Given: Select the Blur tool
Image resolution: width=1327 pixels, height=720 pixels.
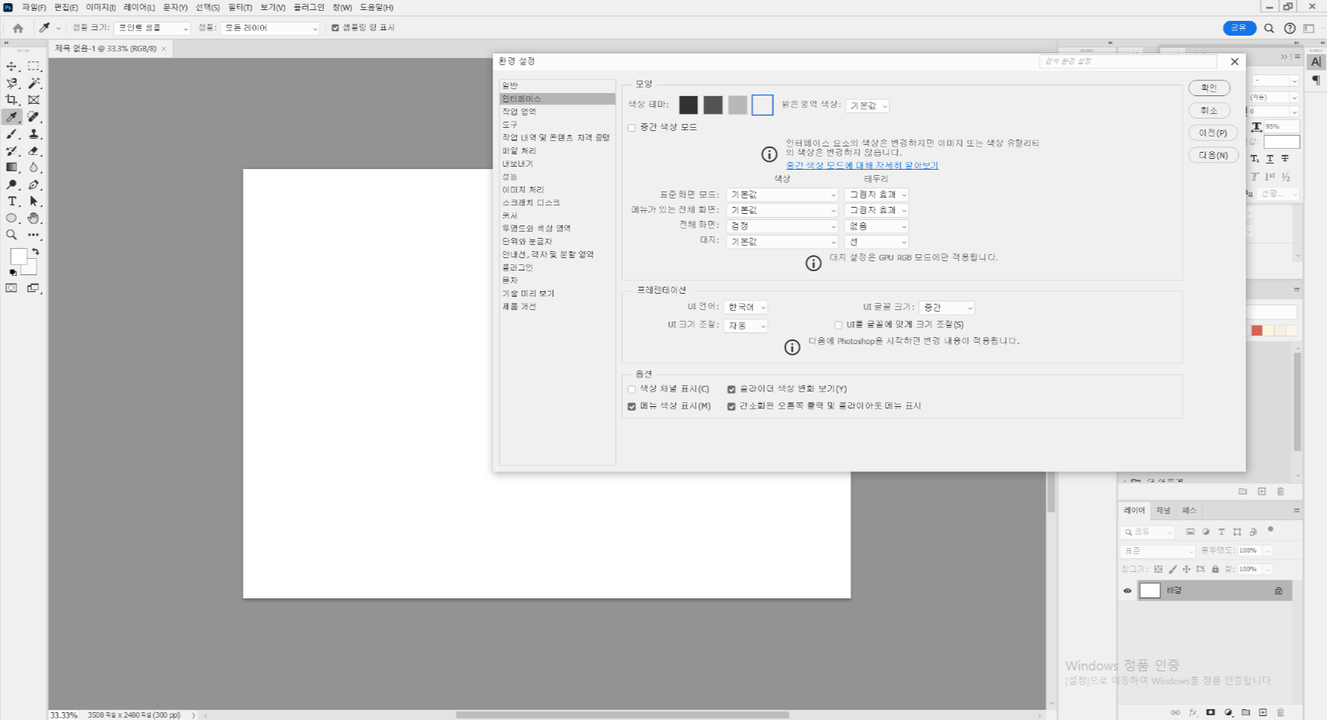Looking at the screenshot, I should (x=33, y=167).
